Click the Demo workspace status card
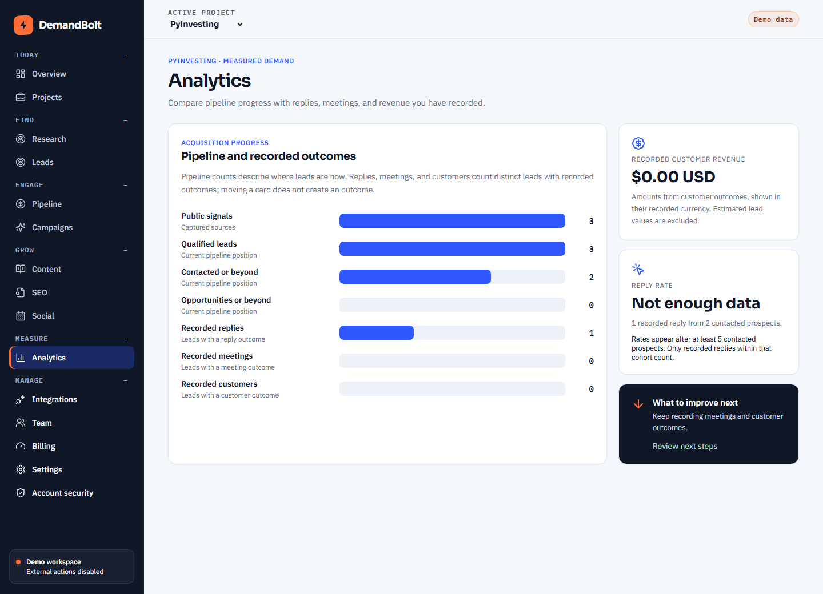 click(72, 567)
